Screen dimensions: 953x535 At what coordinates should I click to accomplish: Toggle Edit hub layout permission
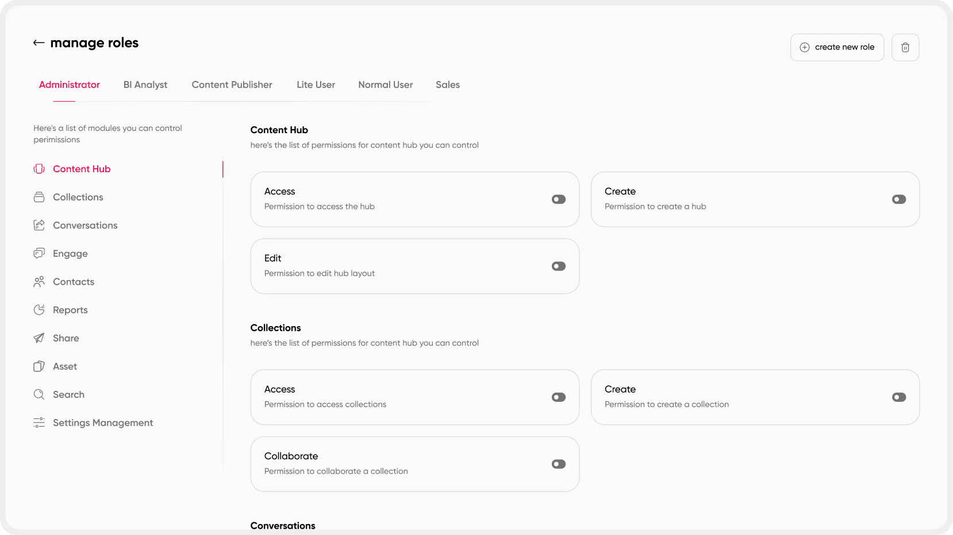(559, 266)
